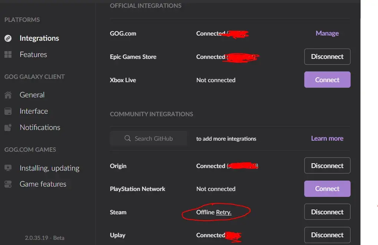
Task: Click the Installing, updating download icon
Action: point(8,168)
